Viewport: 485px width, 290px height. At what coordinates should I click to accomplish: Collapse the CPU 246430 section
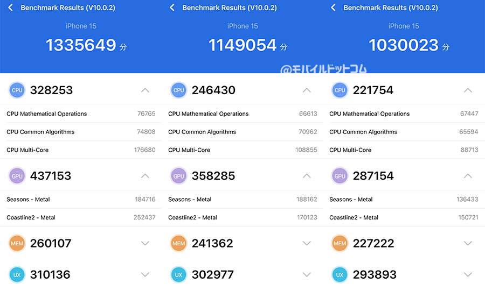(x=307, y=90)
